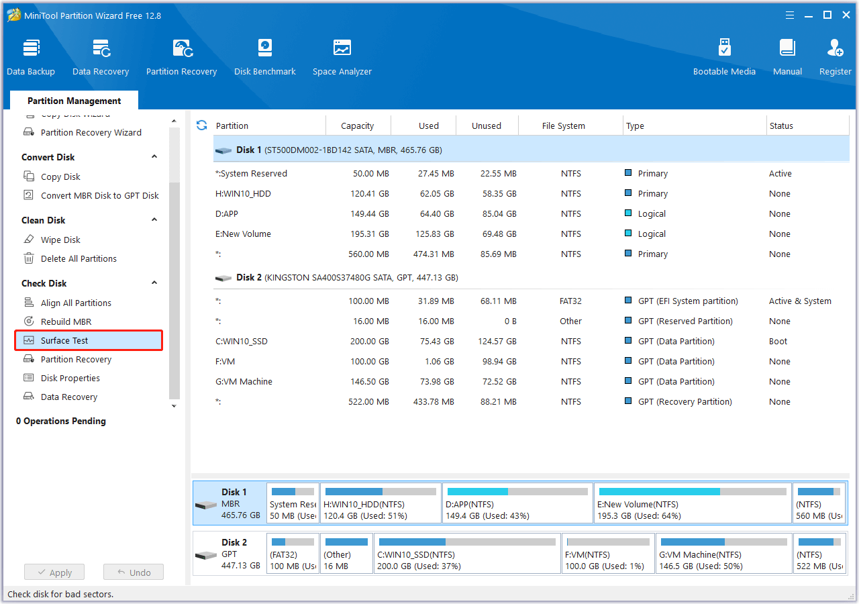Image resolution: width=859 pixels, height=604 pixels.
Task: Select the D:APP(NTFS) block in disk map
Action: tap(517, 503)
